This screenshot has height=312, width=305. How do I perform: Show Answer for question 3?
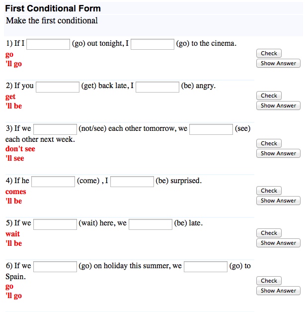(x=278, y=153)
